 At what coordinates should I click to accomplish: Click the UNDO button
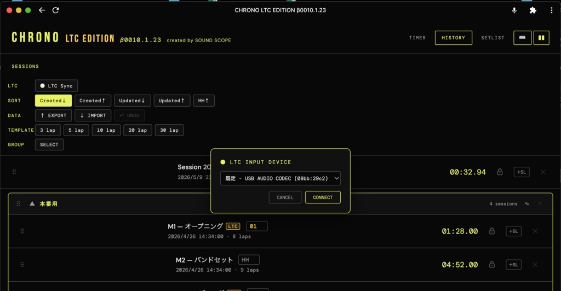[129, 115]
